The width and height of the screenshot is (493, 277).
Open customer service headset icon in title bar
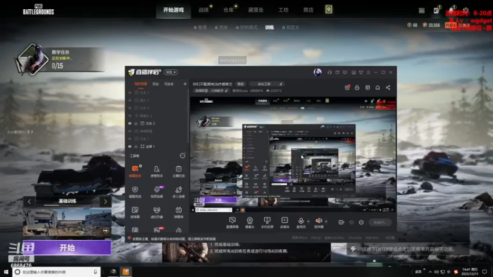click(x=330, y=72)
